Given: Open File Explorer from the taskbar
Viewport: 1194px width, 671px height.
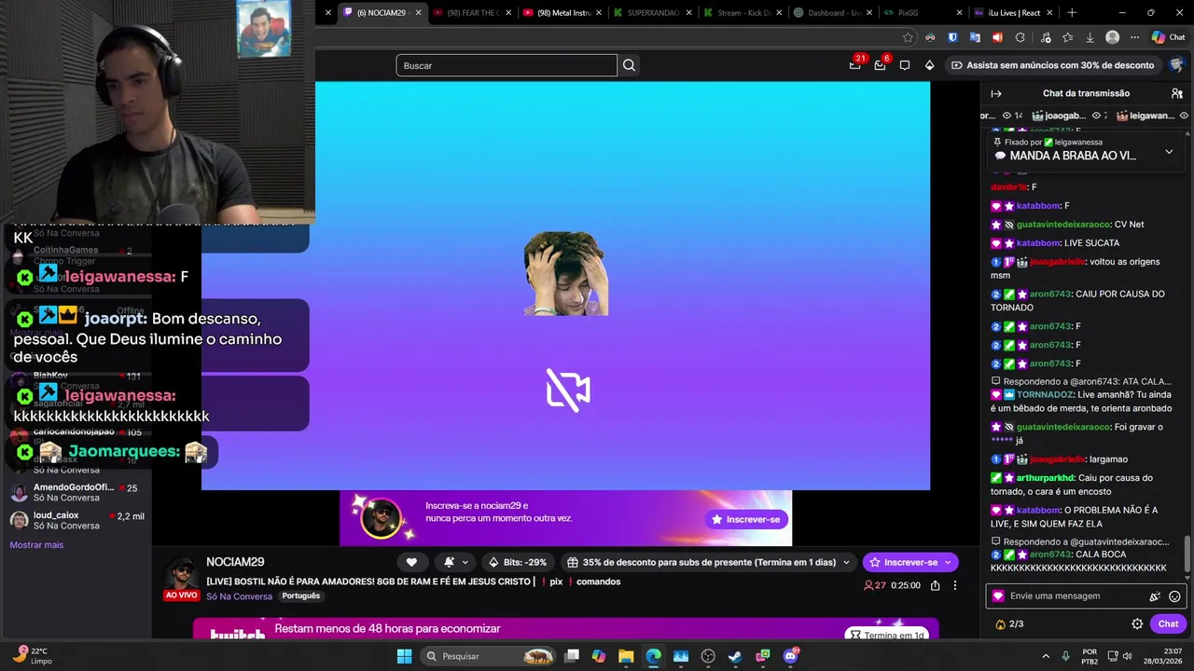Looking at the screenshot, I should 626,656.
